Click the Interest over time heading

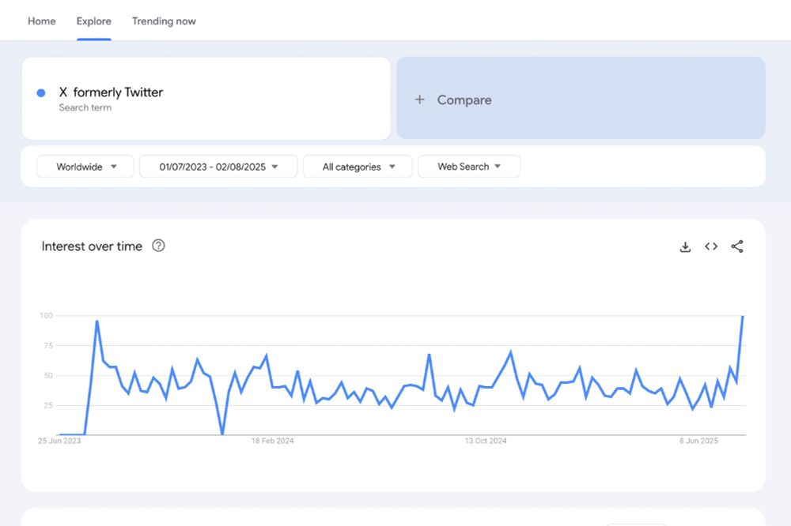pyautogui.click(x=92, y=246)
